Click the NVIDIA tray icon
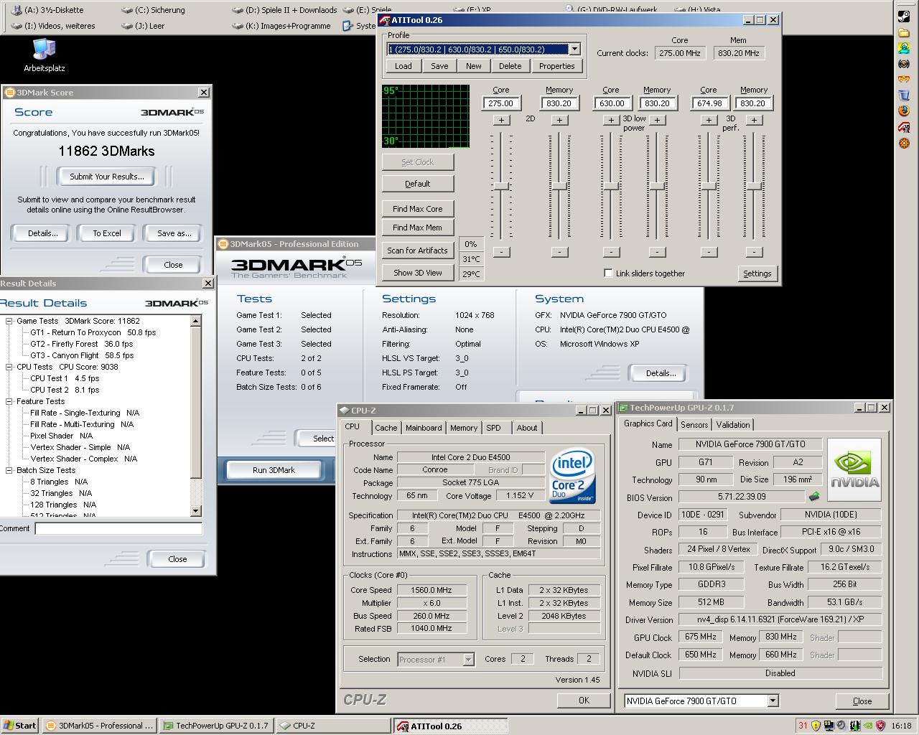Image resolution: width=919 pixels, height=735 pixels. [x=868, y=726]
